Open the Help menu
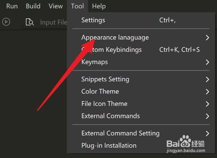 click(x=99, y=6)
